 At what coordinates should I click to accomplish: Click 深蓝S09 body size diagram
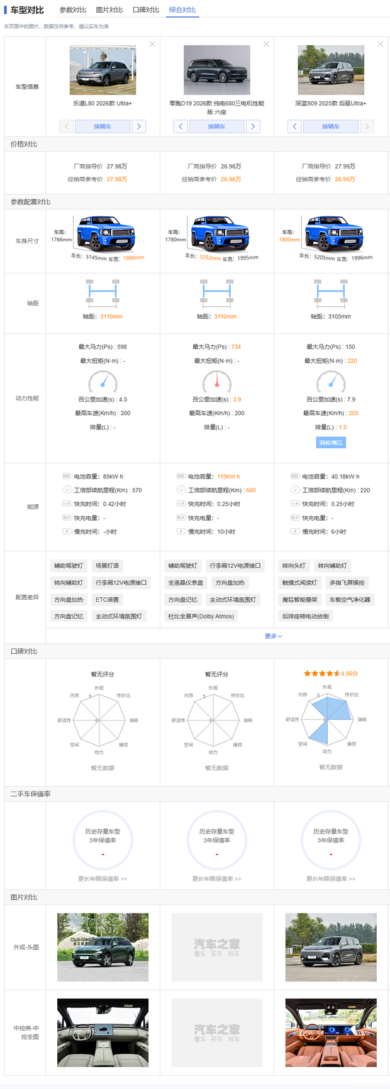pos(334,234)
